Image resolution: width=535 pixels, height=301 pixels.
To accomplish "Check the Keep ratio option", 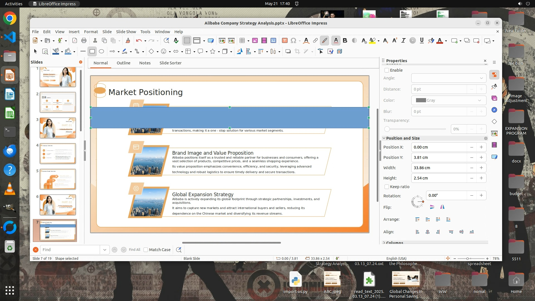I will click(387, 187).
